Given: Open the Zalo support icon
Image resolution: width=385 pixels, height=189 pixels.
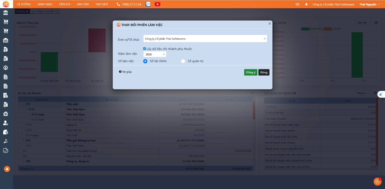Looking at the screenshot, I should pos(148,4).
